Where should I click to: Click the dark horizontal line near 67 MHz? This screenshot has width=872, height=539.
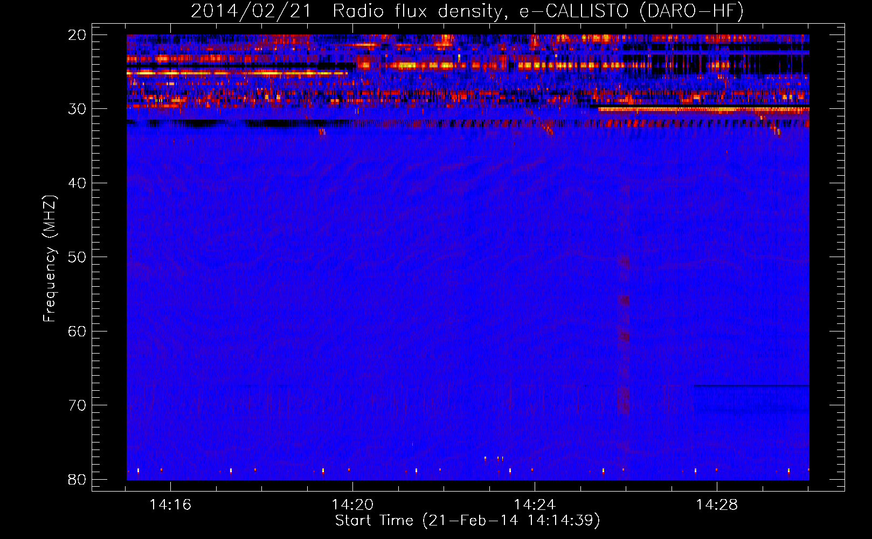pos(752,385)
